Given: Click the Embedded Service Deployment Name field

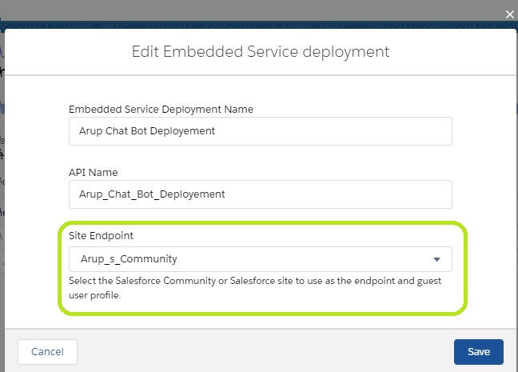Looking at the screenshot, I should pyautogui.click(x=261, y=131).
